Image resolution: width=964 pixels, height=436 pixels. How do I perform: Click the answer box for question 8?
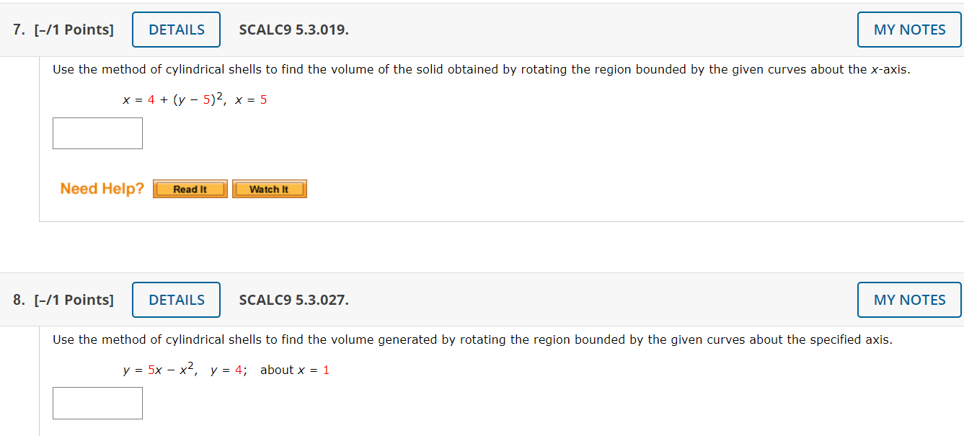pos(97,403)
